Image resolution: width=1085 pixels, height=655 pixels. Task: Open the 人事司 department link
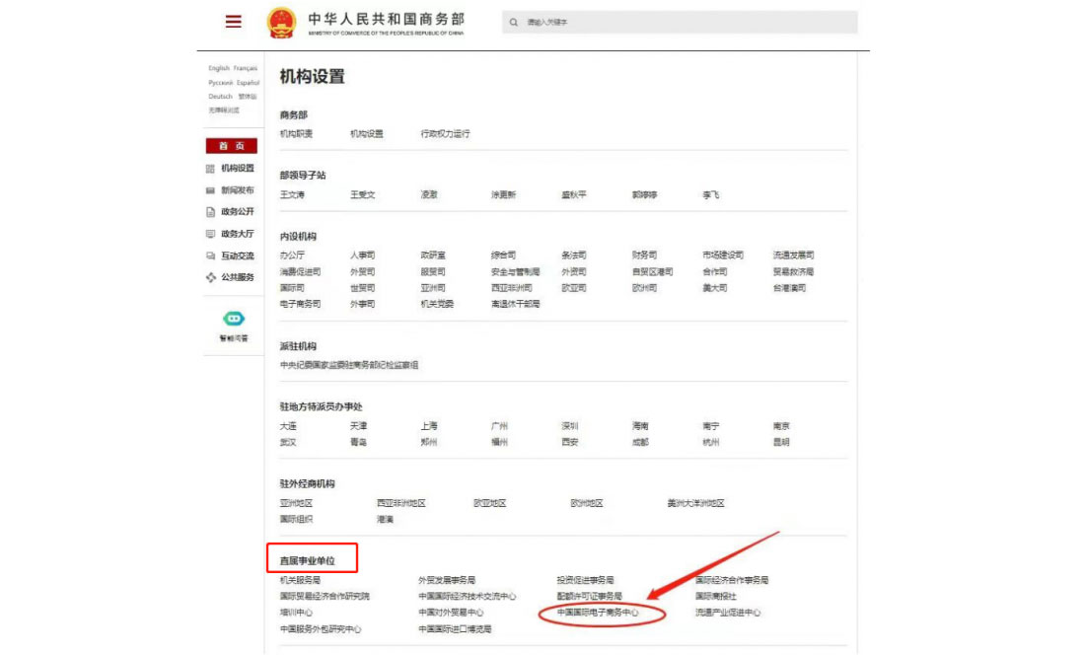point(363,255)
